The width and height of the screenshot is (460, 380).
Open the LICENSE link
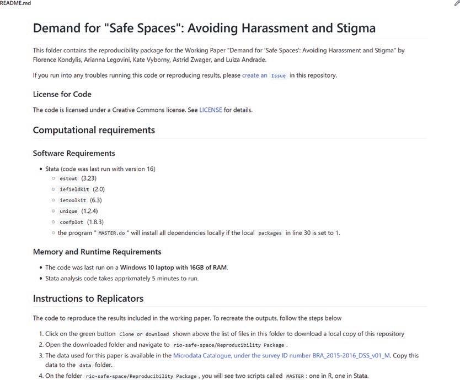[211, 110]
